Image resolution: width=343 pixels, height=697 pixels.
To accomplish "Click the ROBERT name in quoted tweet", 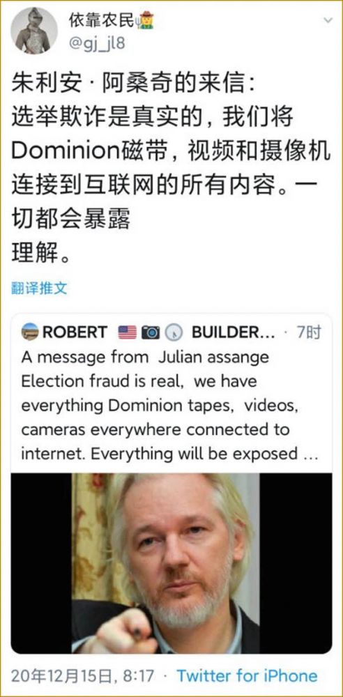I will 75,332.
